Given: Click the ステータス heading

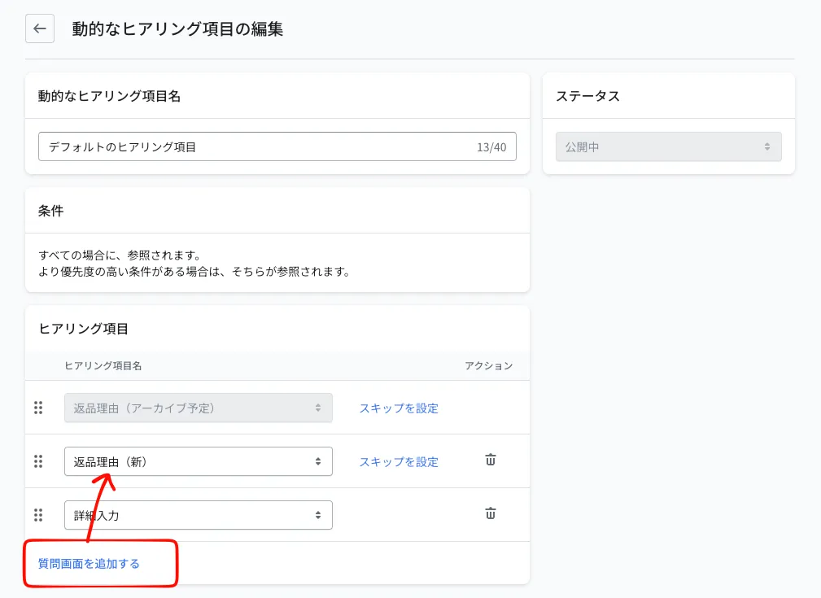Looking at the screenshot, I should [x=587, y=96].
